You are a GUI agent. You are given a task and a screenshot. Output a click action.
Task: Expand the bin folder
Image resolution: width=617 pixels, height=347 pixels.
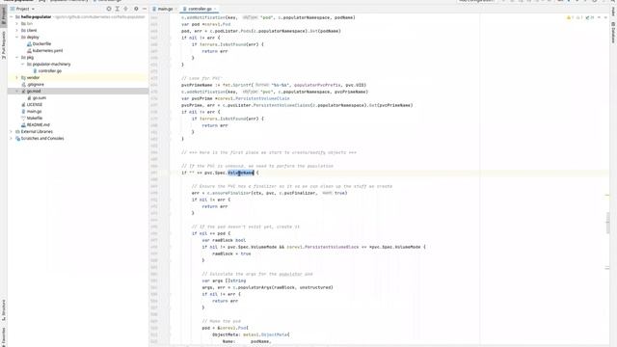pyautogui.click(x=17, y=23)
